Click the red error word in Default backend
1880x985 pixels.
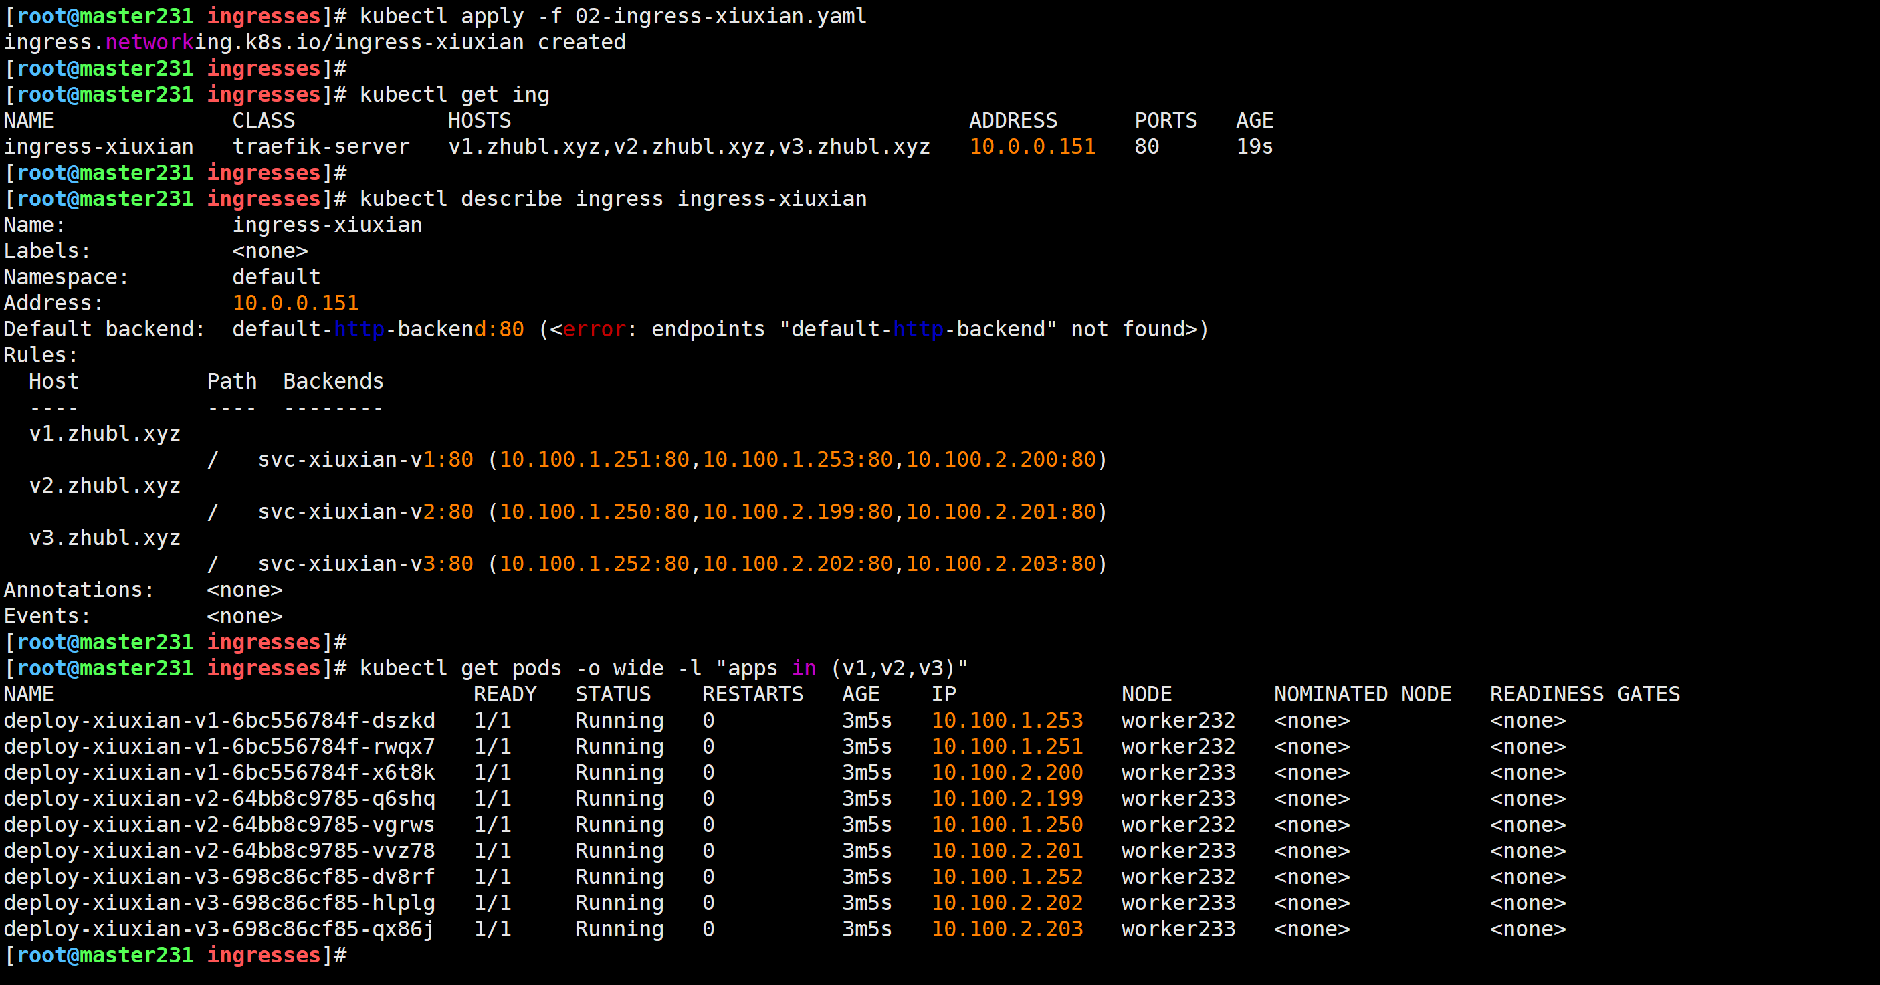pyautogui.click(x=593, y=330)
